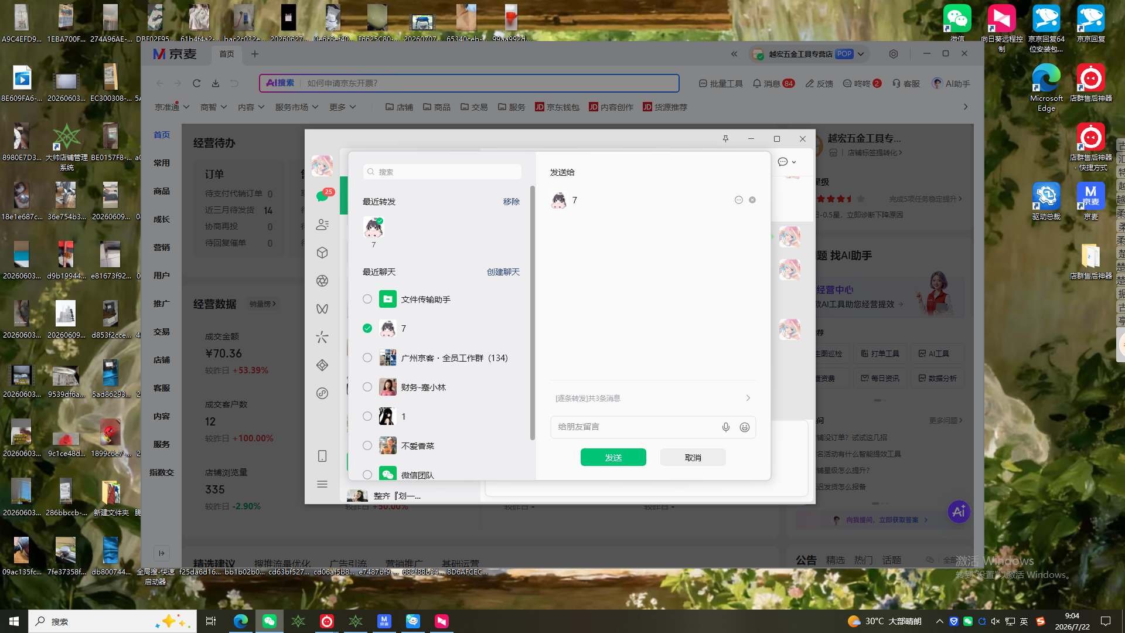The image size is (1125, 633).
Task: Open Task View on the taskbar
Action: click(211, 621)
